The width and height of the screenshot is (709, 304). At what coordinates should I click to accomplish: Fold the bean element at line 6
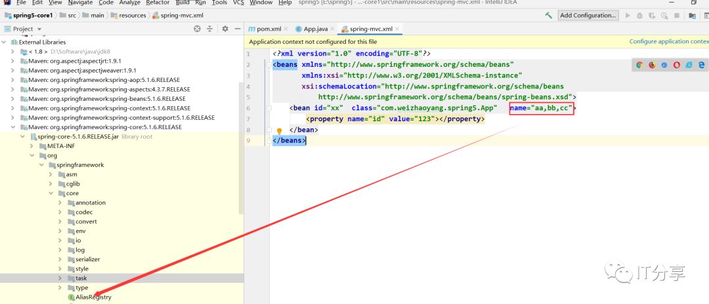[x=269, y=108]
